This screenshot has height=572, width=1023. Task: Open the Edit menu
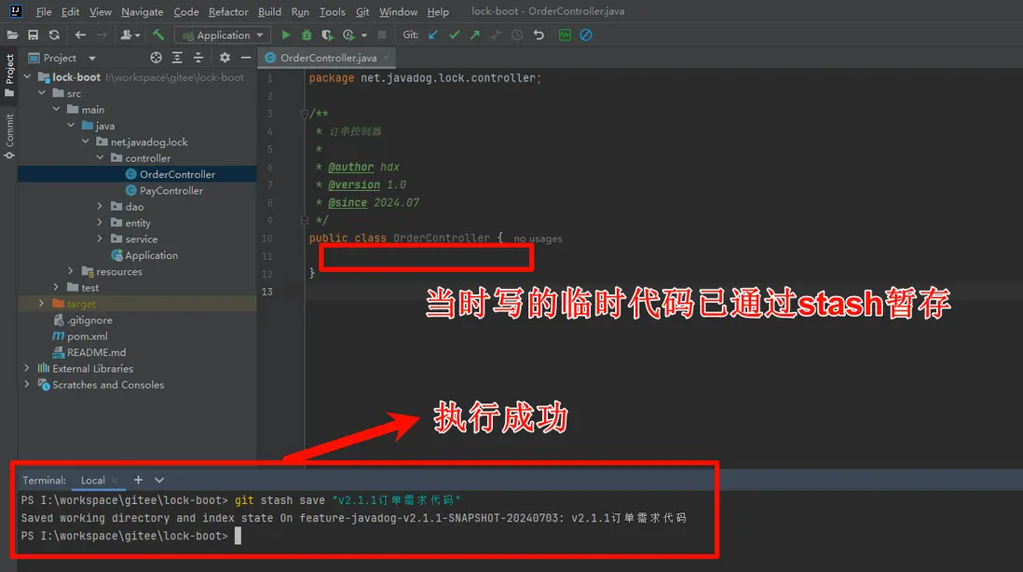(x=70, y=12)
